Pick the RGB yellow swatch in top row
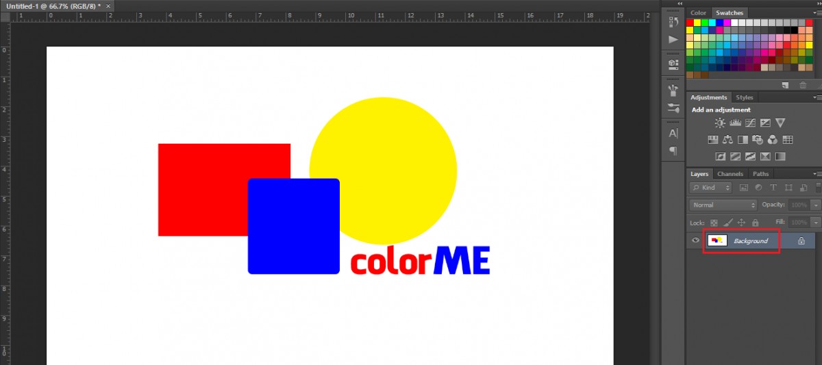Image resolution: width=822 pixels, height=365 pixels. click(x=698, y=23)
